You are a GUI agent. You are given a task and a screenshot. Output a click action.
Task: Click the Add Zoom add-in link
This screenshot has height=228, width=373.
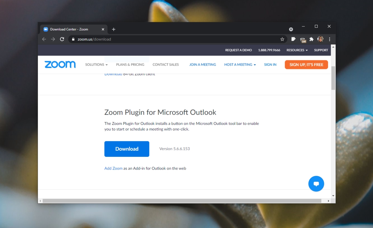click(x=113, y=168)
